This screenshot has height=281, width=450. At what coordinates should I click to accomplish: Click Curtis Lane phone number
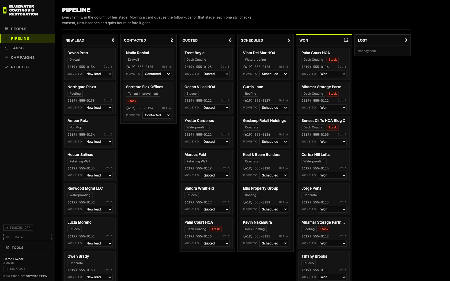tap(256, 101)
